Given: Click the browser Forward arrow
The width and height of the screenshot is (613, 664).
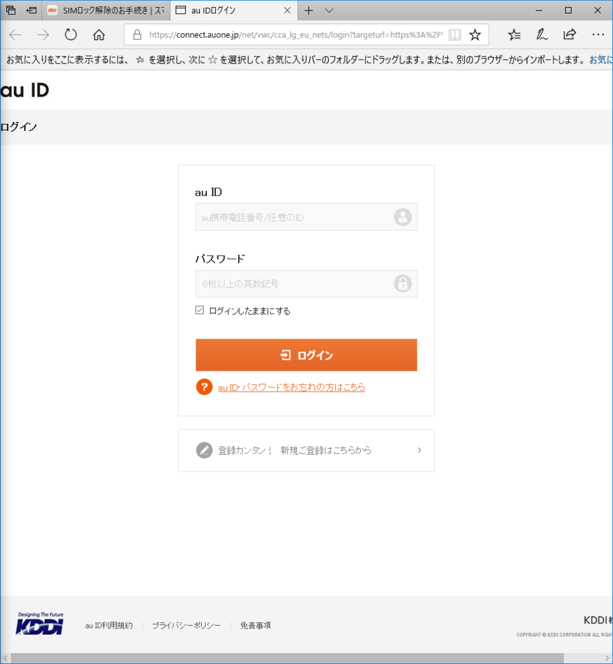Looking at the screenshot, I should [x=43, y=35].
